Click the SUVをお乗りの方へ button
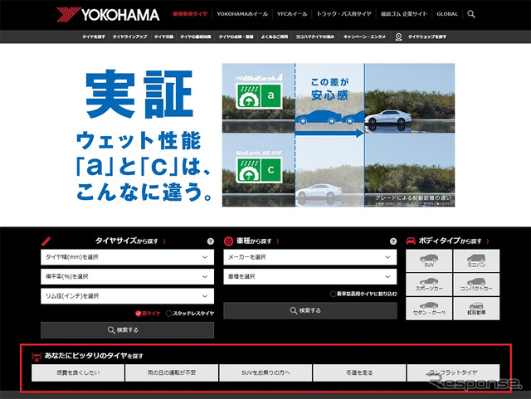The height and width of the screenshot is (399, 531). tap(265, 372)
